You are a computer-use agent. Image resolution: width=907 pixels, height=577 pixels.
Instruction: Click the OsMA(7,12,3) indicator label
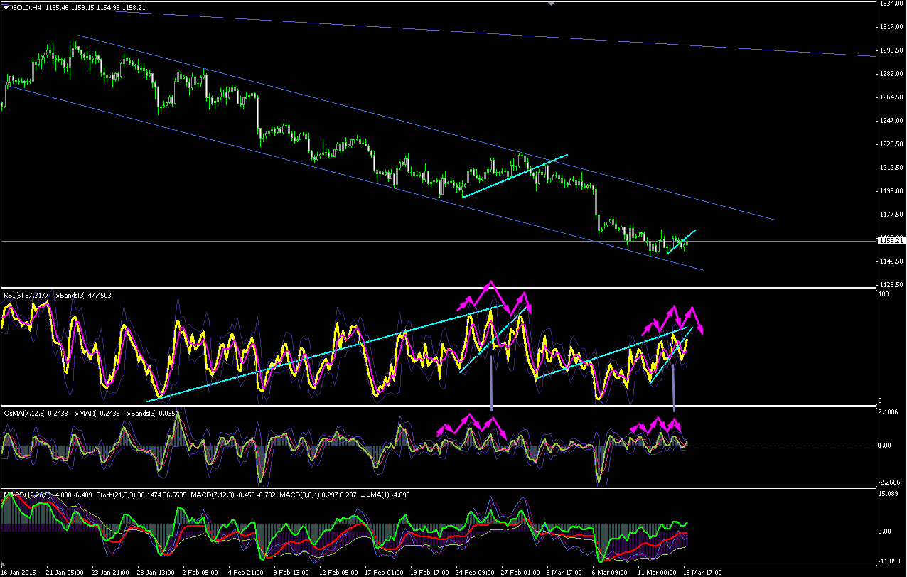[23, 412]
